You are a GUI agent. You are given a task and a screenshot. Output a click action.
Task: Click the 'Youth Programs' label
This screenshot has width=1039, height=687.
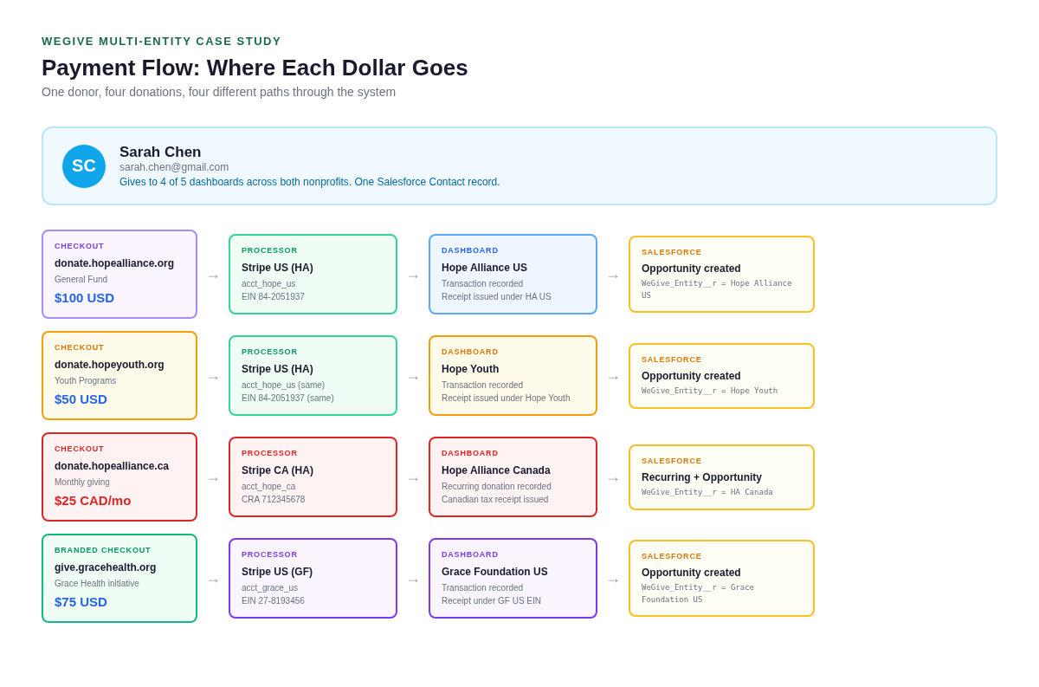pyautogui.click(x=85, y=381)
